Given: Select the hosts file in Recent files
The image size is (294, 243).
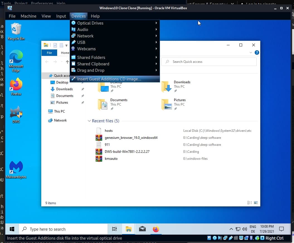Looking at the screenshot, I should pos(109,131).
